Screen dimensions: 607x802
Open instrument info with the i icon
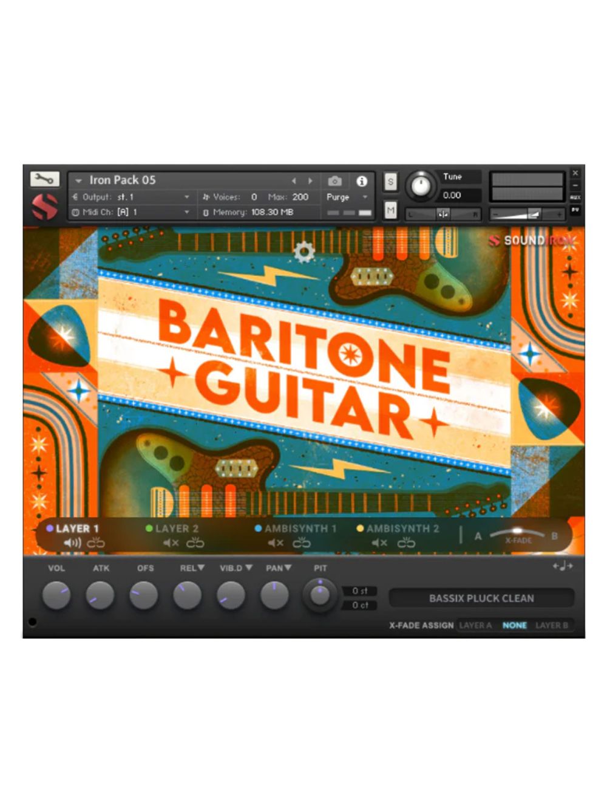pos(362,181)
